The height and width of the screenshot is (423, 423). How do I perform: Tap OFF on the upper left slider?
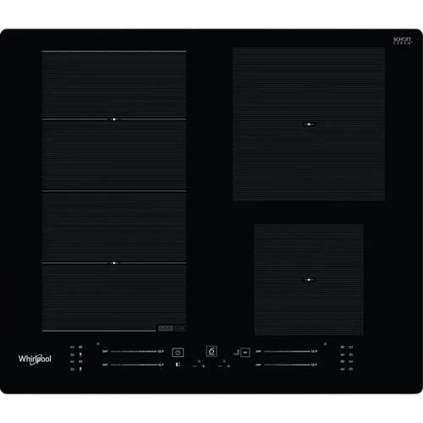pos(105,352)
